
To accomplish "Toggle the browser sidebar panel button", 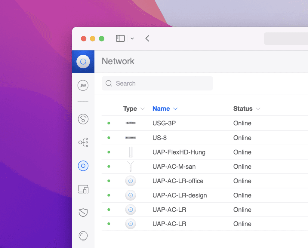I will (x=120, y=38).
